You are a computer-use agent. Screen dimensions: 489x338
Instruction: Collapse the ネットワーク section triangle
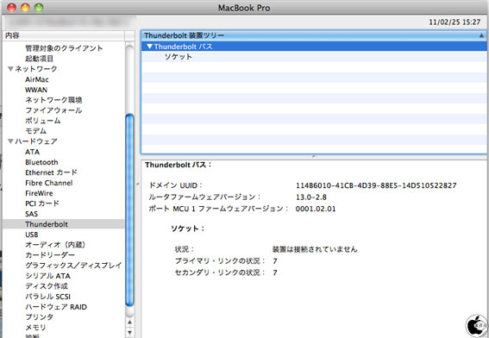coord(10,69)
